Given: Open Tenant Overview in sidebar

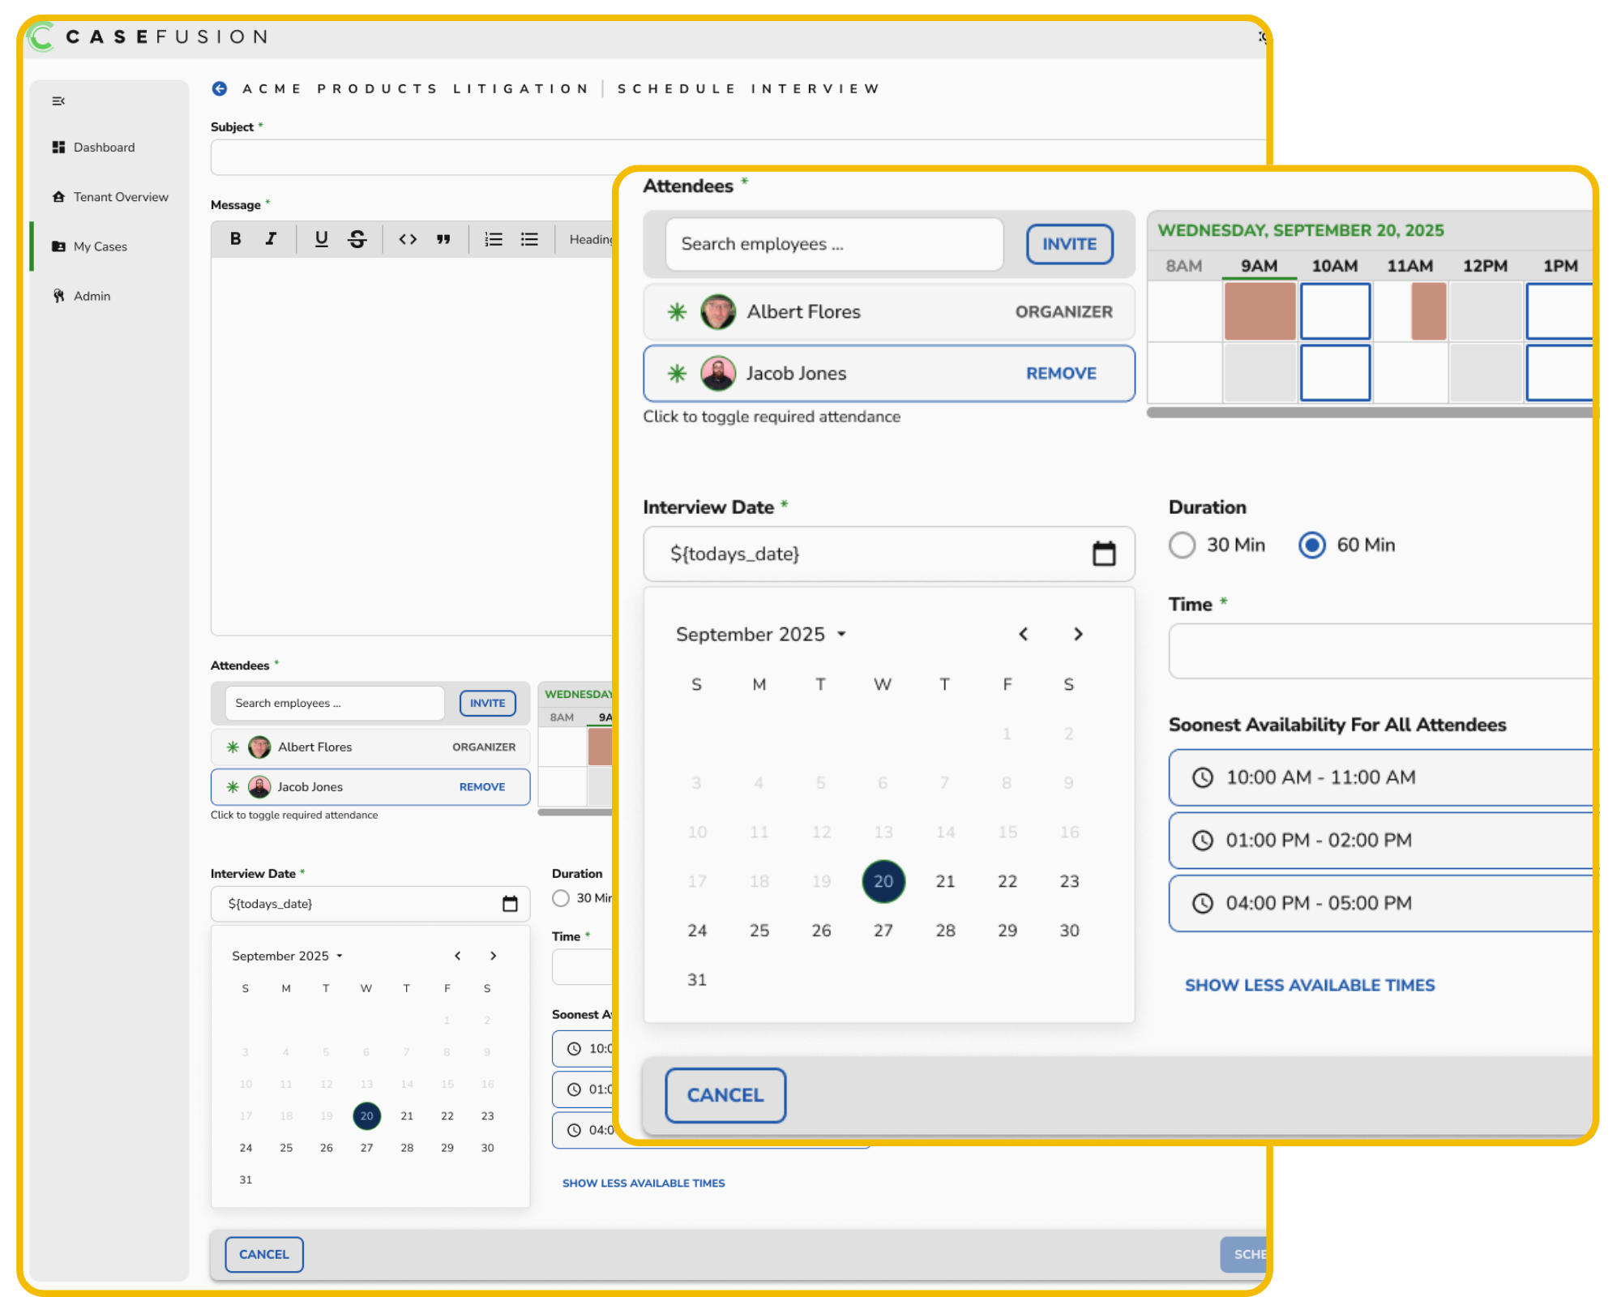Looking at the screenshot, I should (120, 197).
